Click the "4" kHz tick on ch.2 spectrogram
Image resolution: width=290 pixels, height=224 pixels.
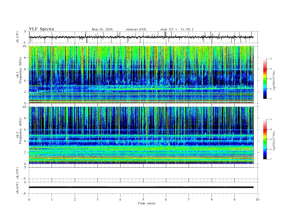(25, 141)
